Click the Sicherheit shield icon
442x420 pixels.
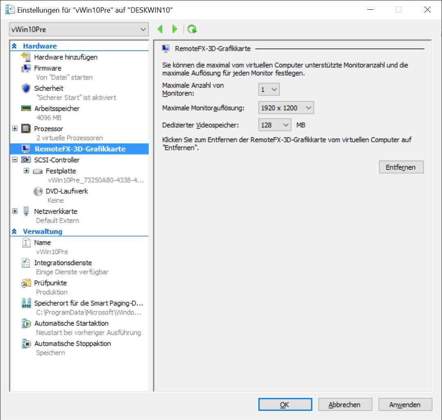[26, 88]
